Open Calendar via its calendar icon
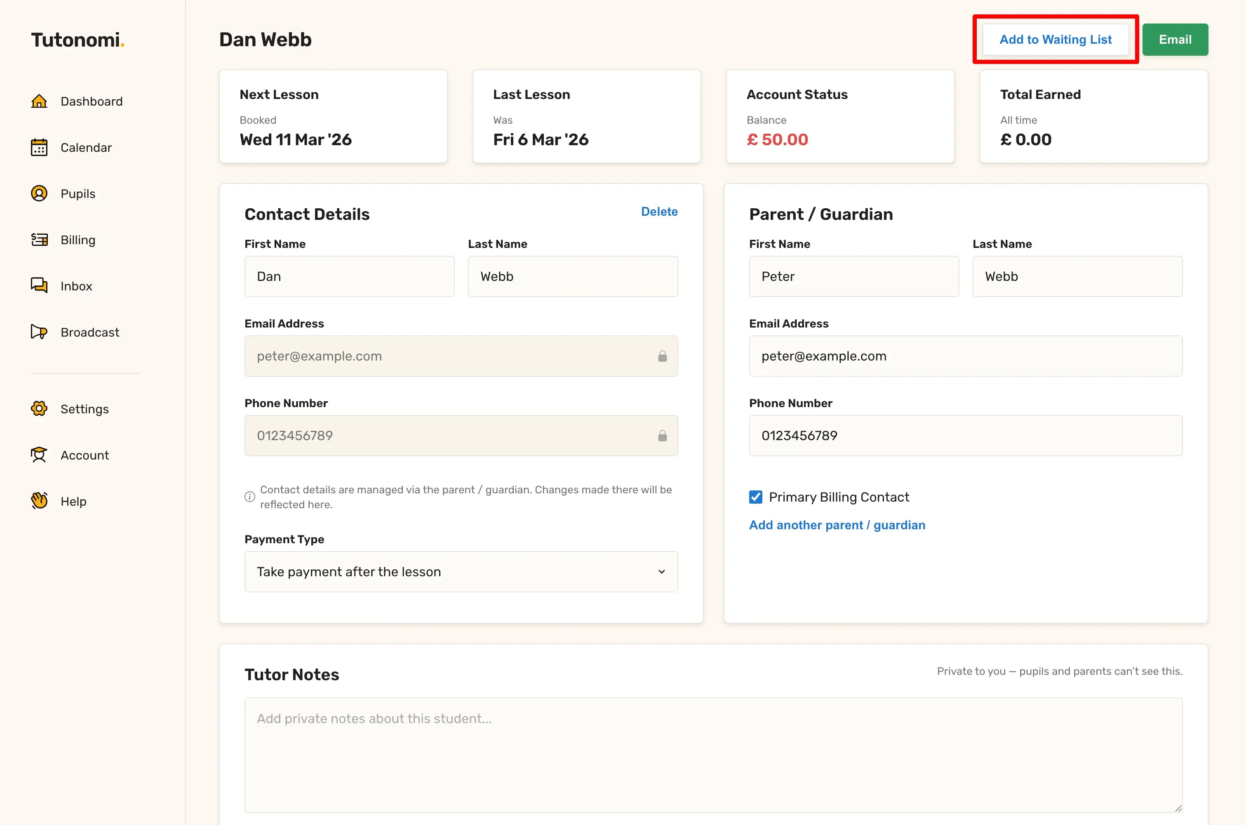 [39, 147]
